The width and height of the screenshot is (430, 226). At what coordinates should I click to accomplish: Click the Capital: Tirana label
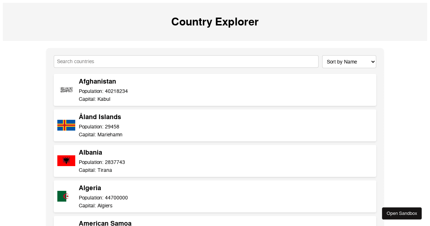[95, 170]
